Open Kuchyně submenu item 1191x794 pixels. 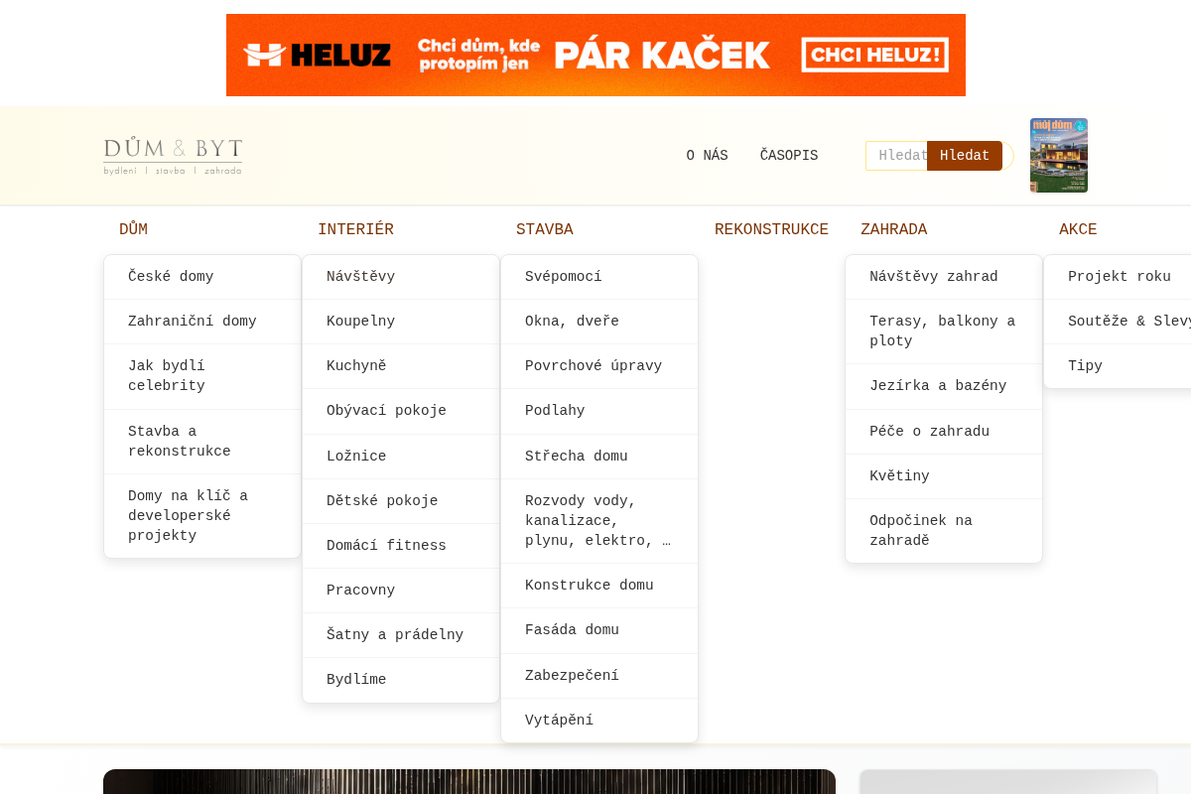401,366
